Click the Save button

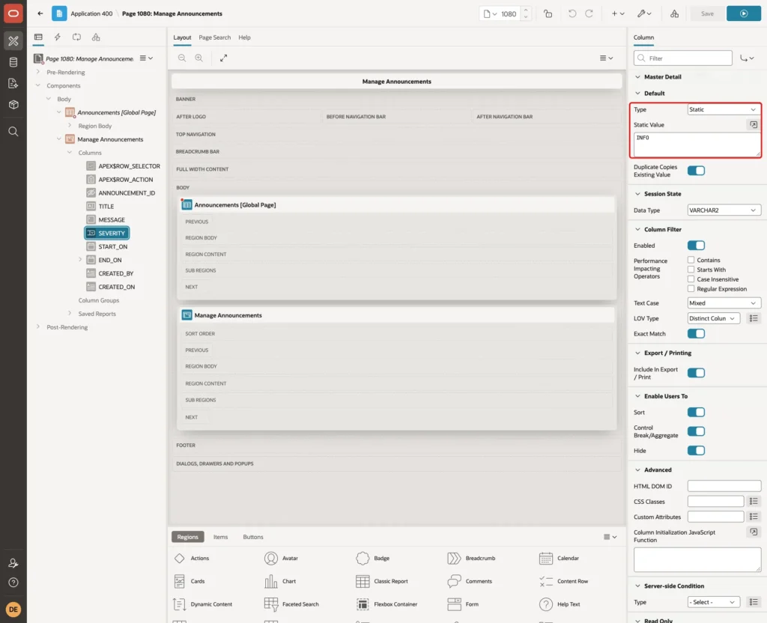[x=707, y=13]
